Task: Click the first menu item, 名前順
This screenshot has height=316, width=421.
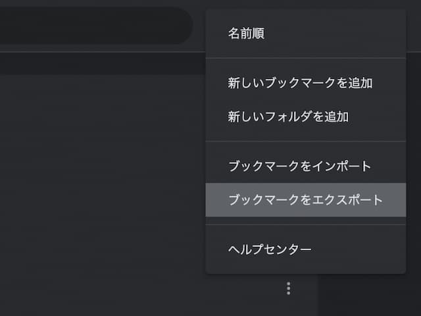Action: (x=246, y=34)
